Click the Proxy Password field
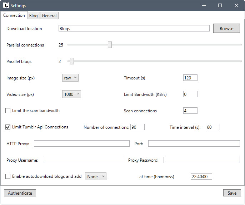Viewport: 245px width, 205px height. (202, 160)
